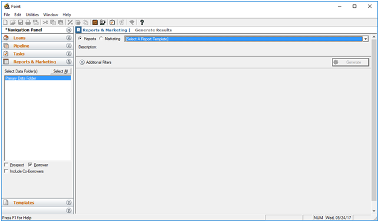
Task: Click the Generate button
Action: [351, 62]
